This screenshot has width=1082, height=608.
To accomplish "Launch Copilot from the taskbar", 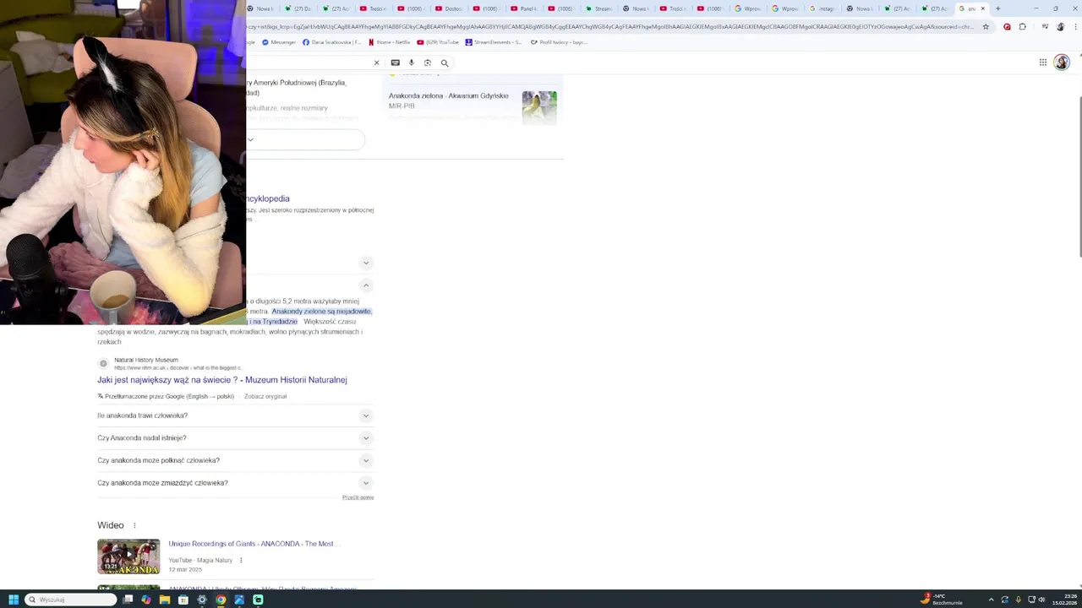I will (146, 600).
